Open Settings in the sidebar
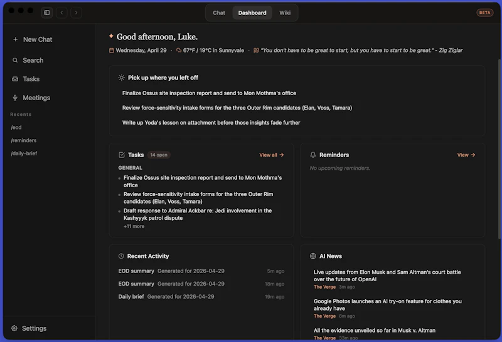502x342 pixels. (35, 328)
